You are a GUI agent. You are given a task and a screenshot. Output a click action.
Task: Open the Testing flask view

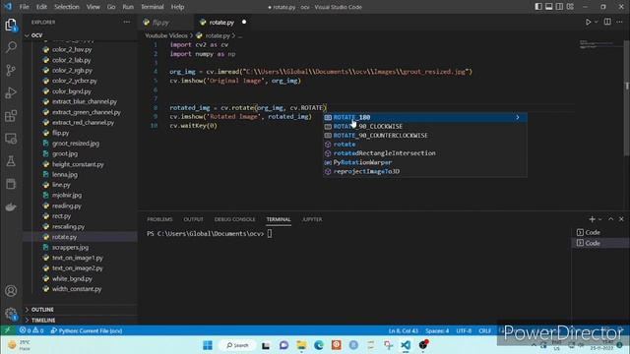[11, 161]
